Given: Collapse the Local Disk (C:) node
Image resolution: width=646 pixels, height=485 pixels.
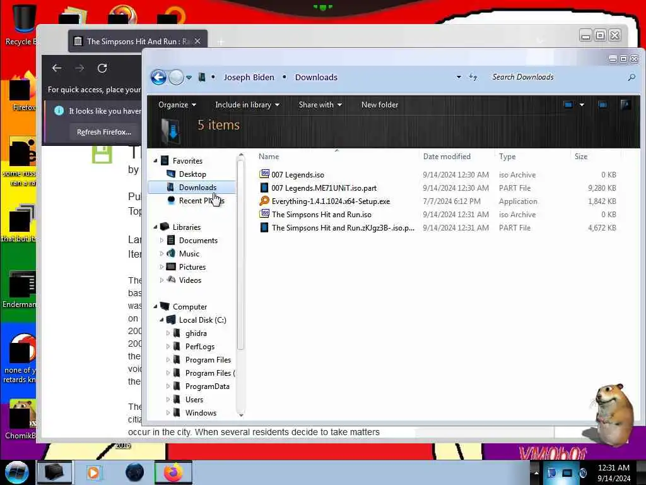Looking at the screenshot, I should (x=161, y=320).
